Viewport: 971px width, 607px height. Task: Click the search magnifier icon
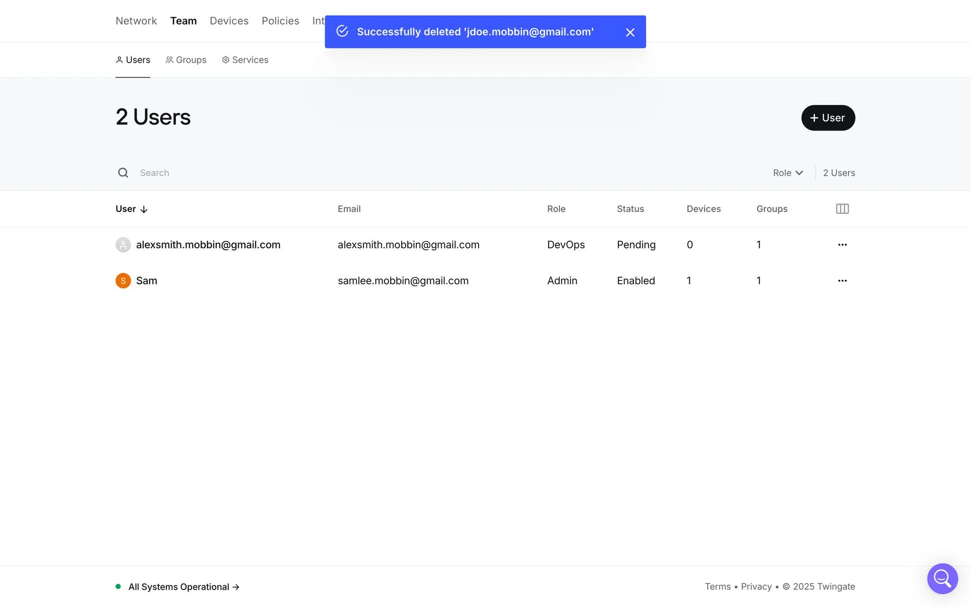[123, 173]
